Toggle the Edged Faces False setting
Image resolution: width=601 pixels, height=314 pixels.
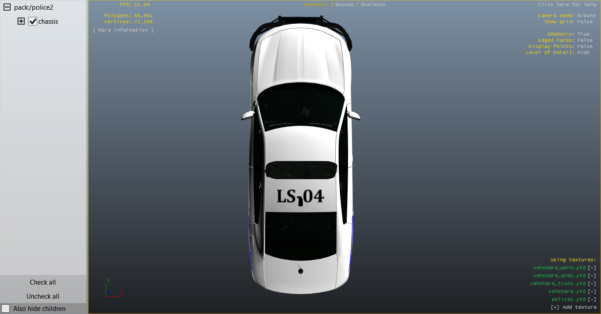(x=585, y=40)
